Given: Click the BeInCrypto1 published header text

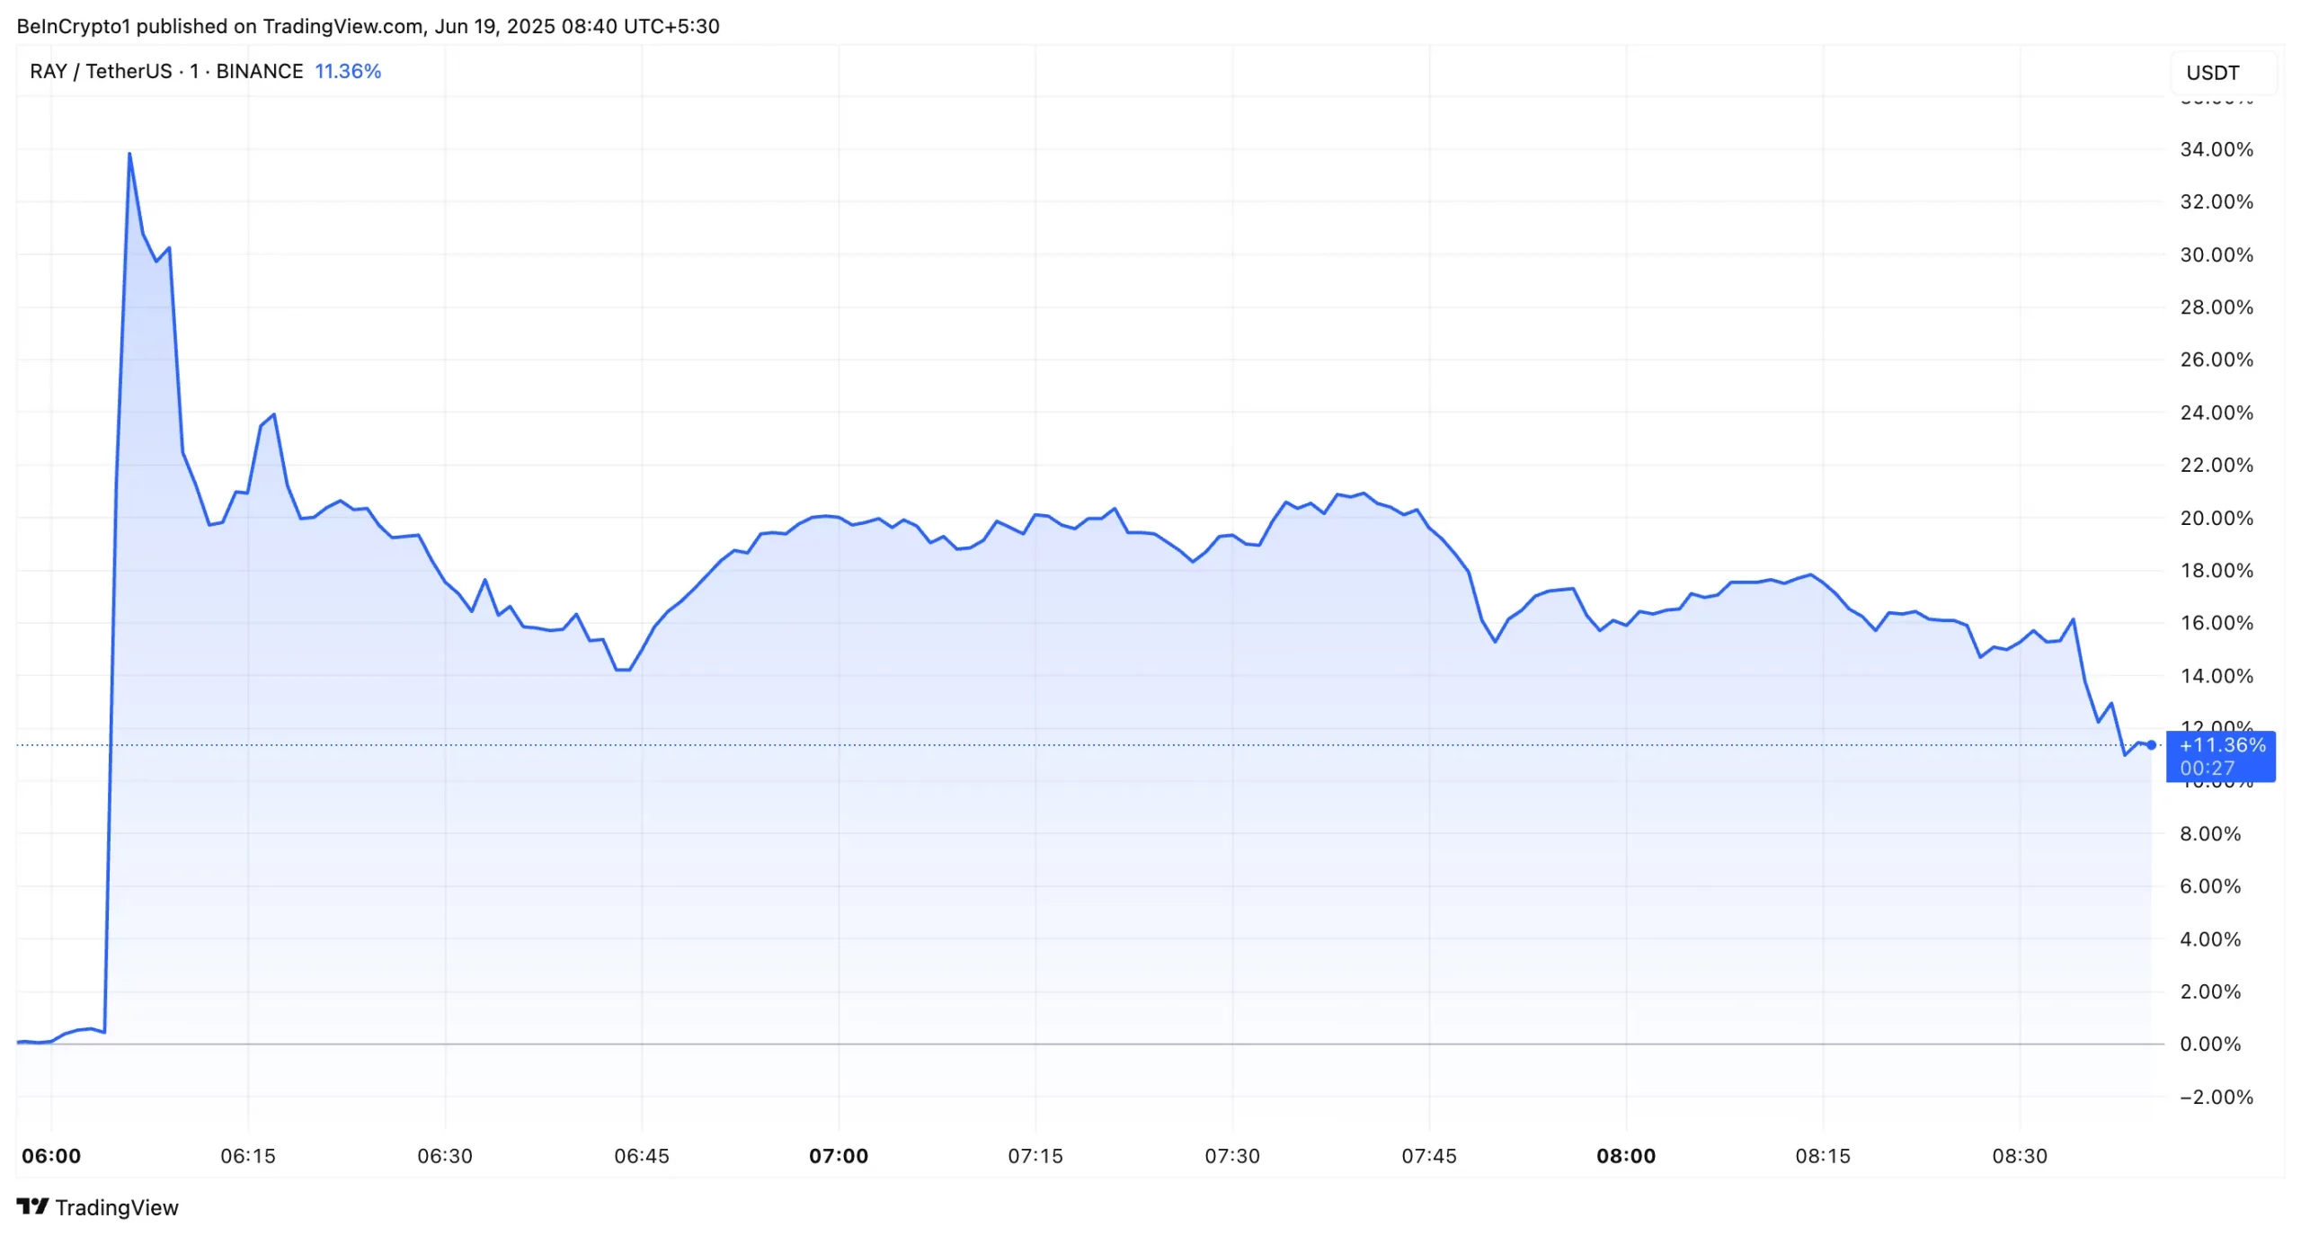Looking at the screenshot, I should point(368,26).
